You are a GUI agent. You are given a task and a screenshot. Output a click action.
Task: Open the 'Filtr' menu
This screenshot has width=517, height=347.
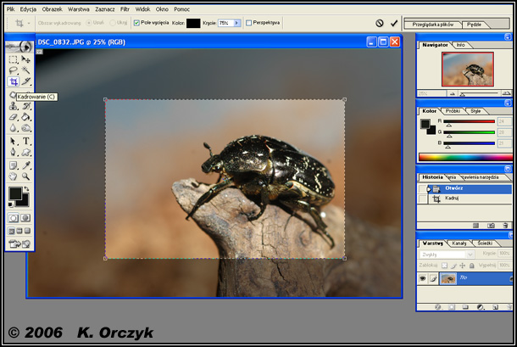pyautogui.click(x=125, y=8)
